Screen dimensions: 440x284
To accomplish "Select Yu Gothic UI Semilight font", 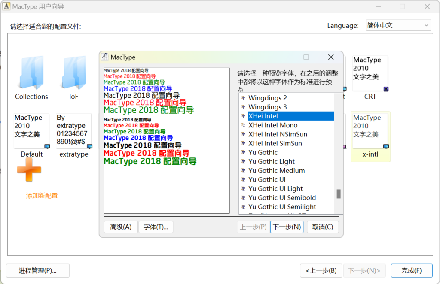I will [282, 207].
